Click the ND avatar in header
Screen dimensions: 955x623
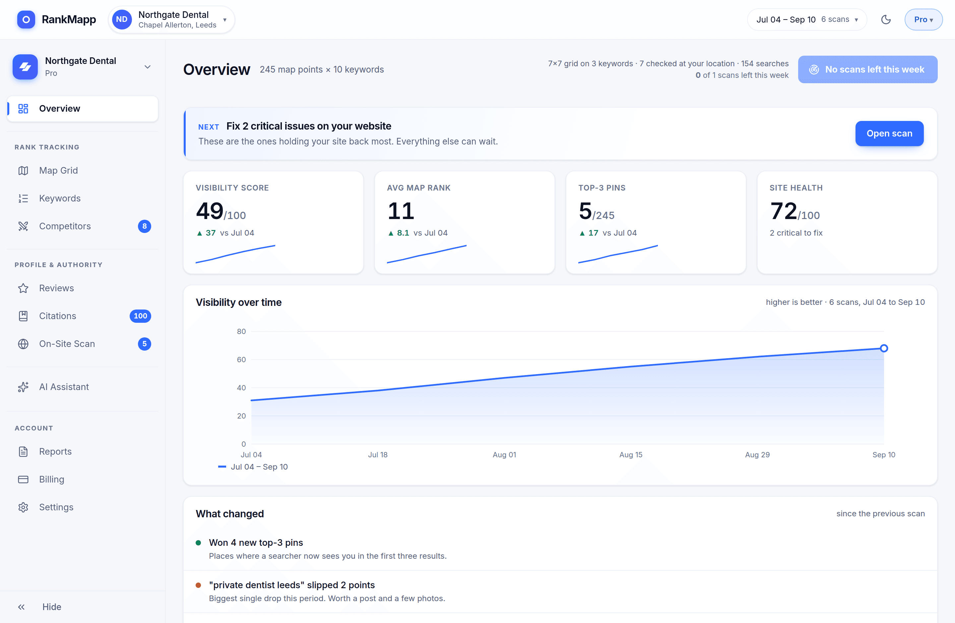(122, 19)
